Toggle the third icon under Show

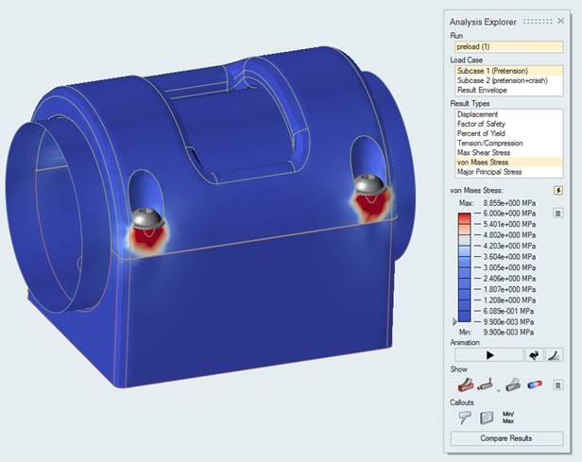tap(512, 385)
